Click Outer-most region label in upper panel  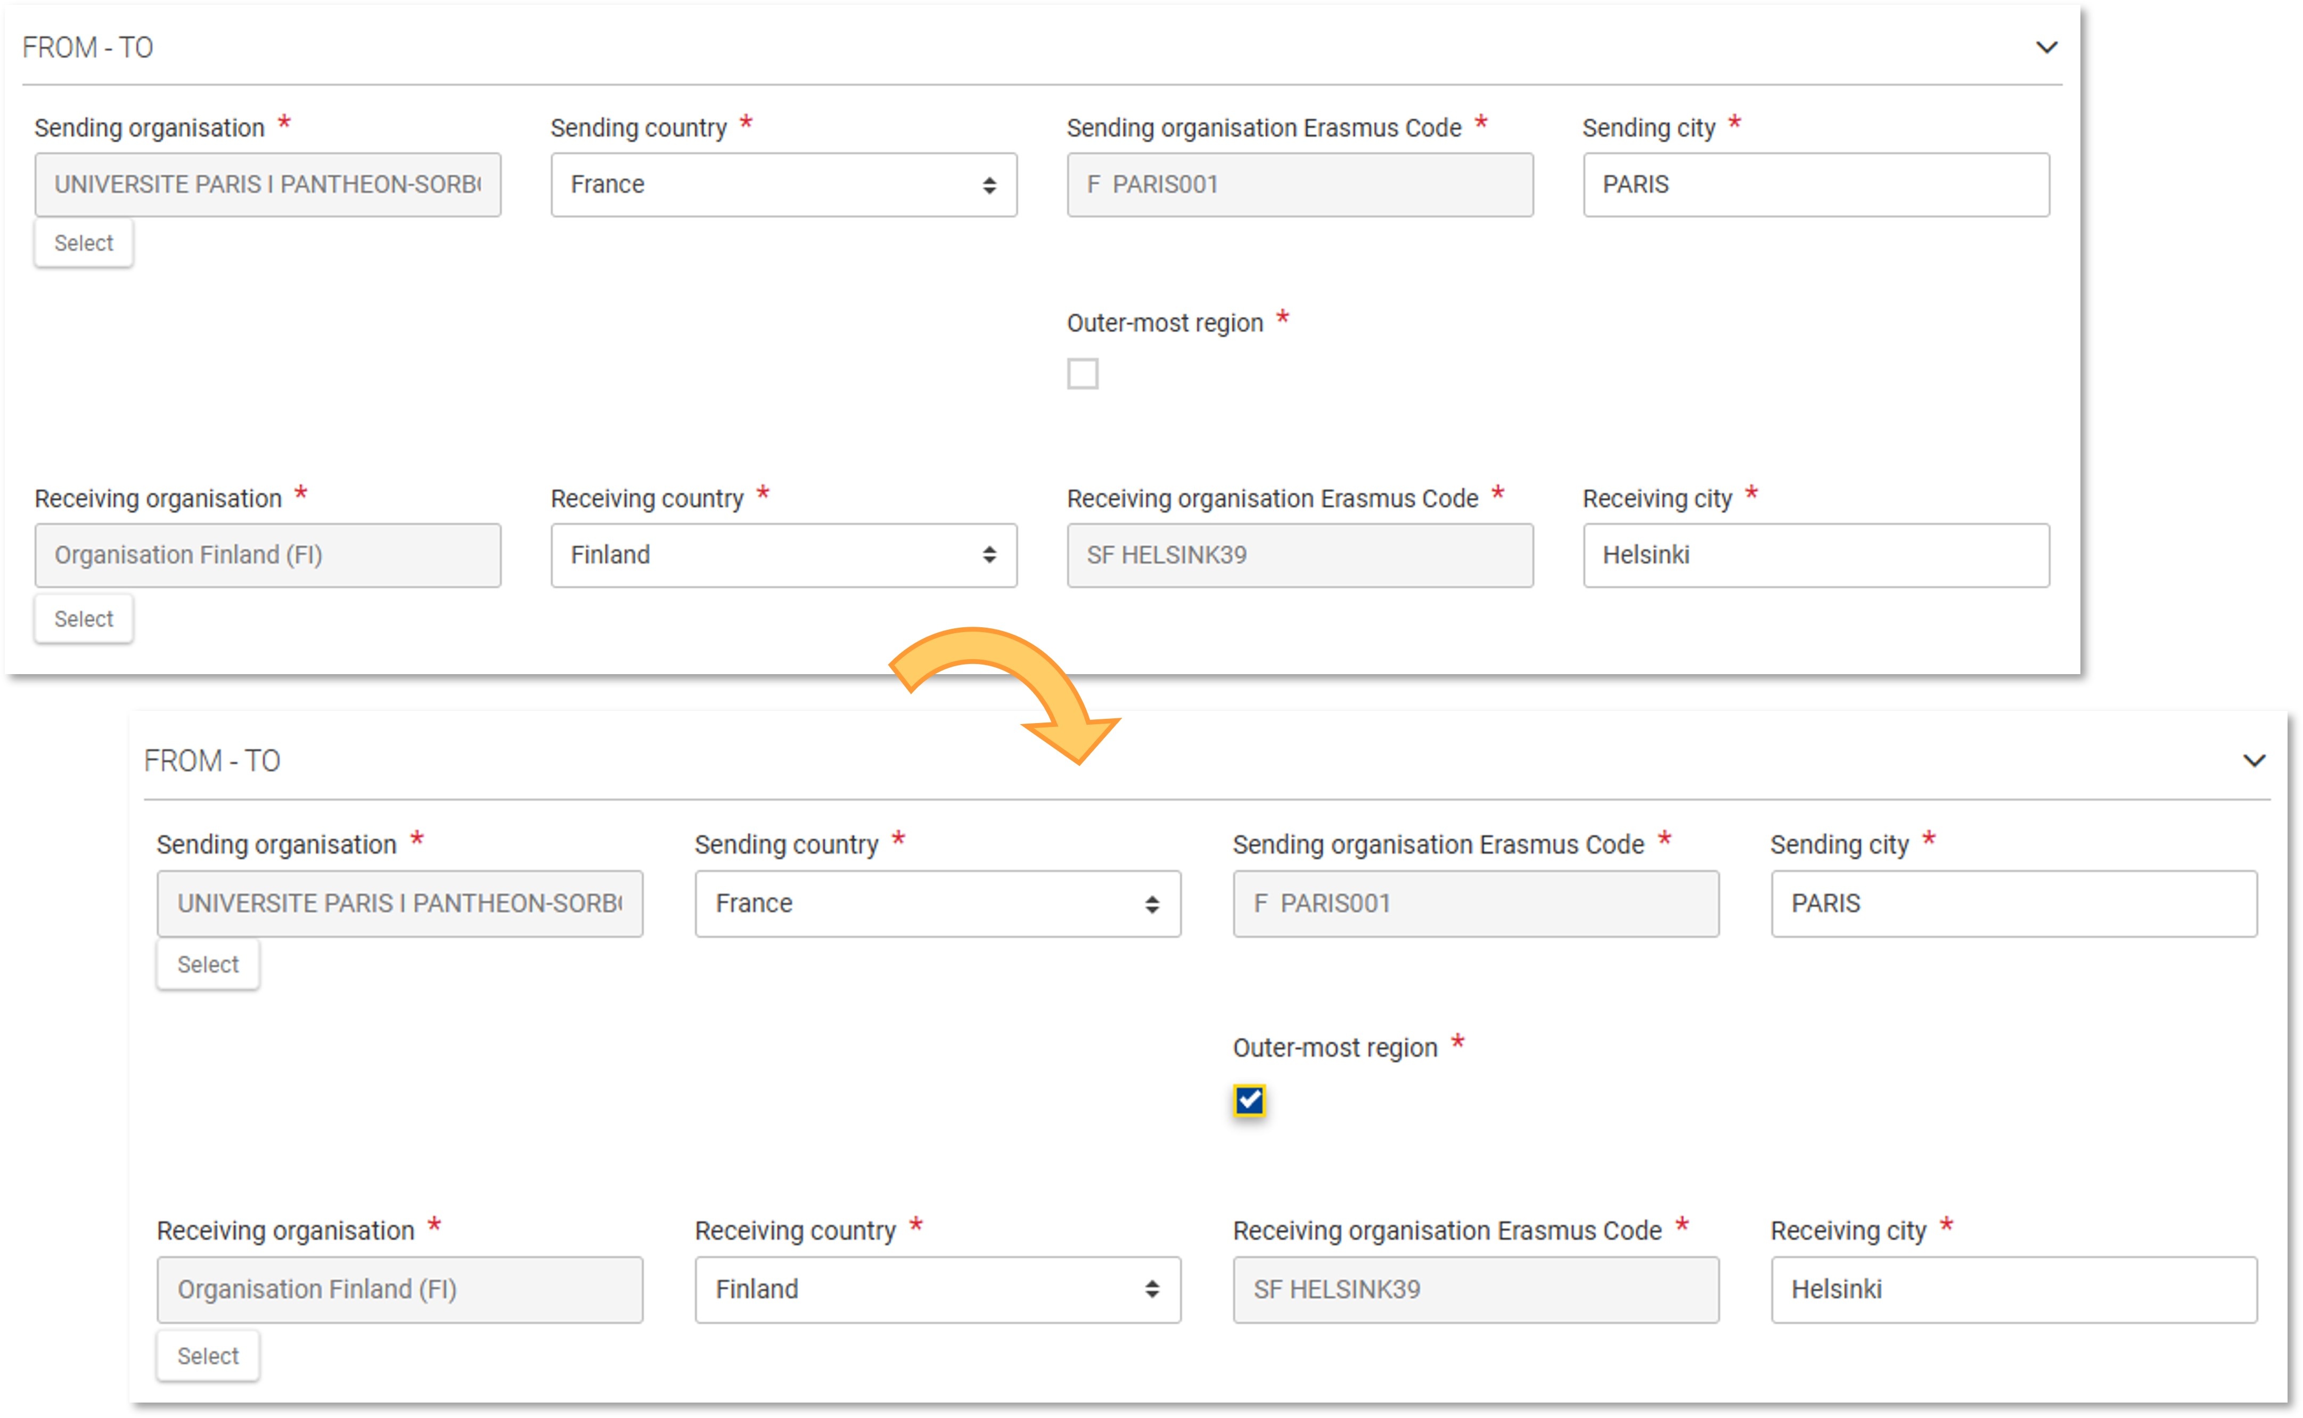(1165, 323)
